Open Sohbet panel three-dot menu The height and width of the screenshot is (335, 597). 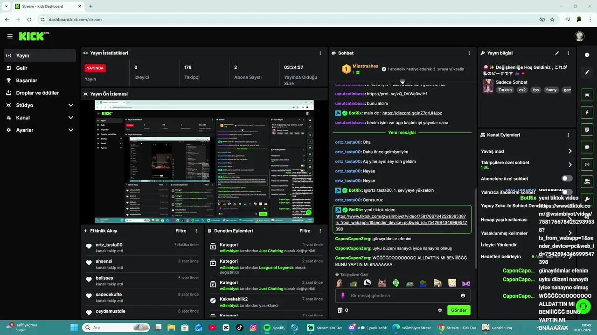[x=469, y=53]
